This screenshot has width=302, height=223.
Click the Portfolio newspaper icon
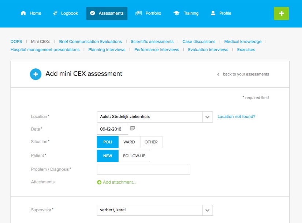(x=138, y=13)
